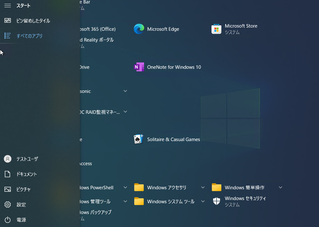Select the すべてのアプリ list icon
This screenshot has width=319, height=227.
coord(8,36)
